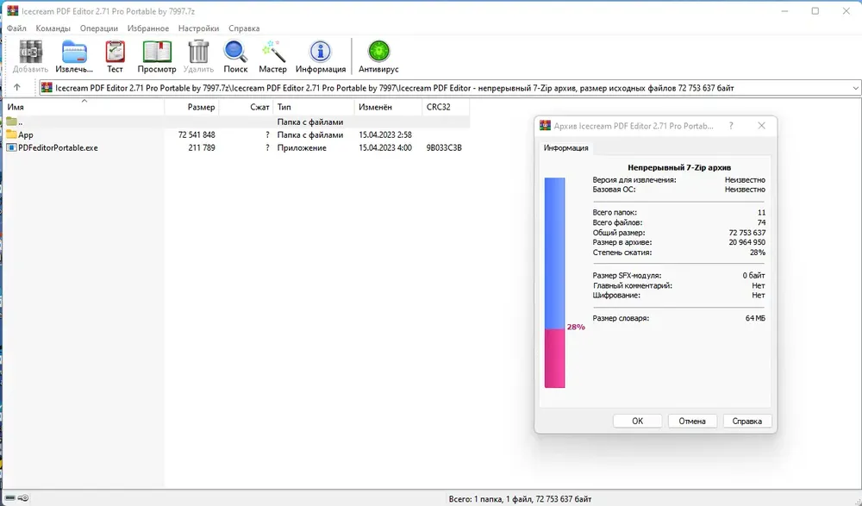Sort by the Изменён column header

pyautogui.click(x=388, y=107)
